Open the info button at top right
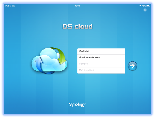The image size is (155, 118). point(145,10)
